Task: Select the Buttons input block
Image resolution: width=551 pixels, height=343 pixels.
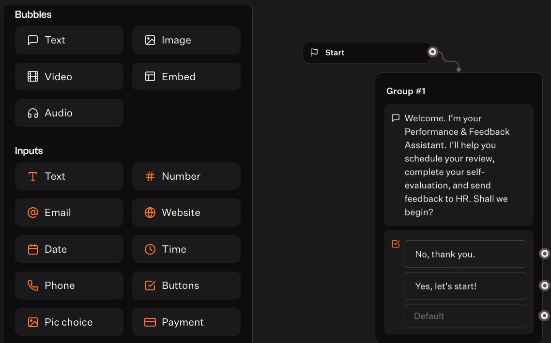Action: [x=186, y=286]
